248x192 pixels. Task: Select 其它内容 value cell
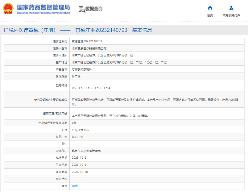point(77,137)
